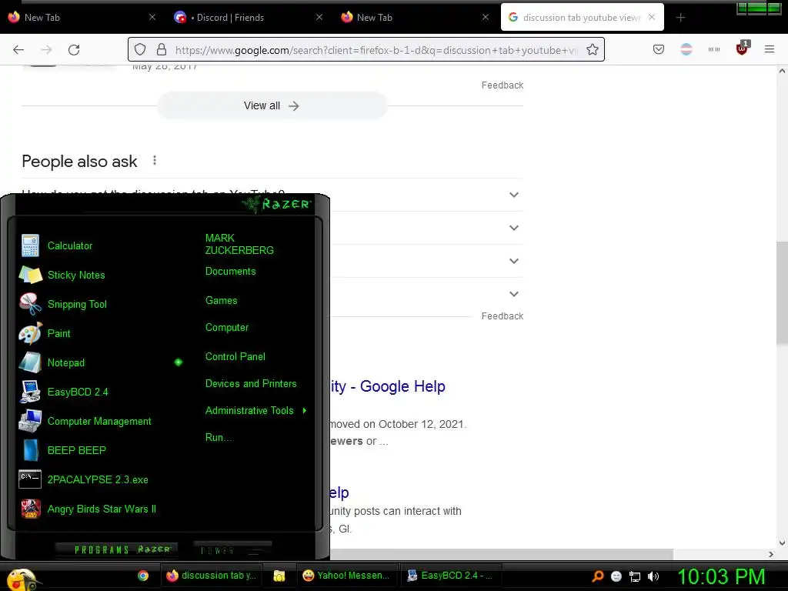Viewport: 788px width, 591px height.
Task: Switch to Yahoo! Messenger taskbar button
Action: 347,576
